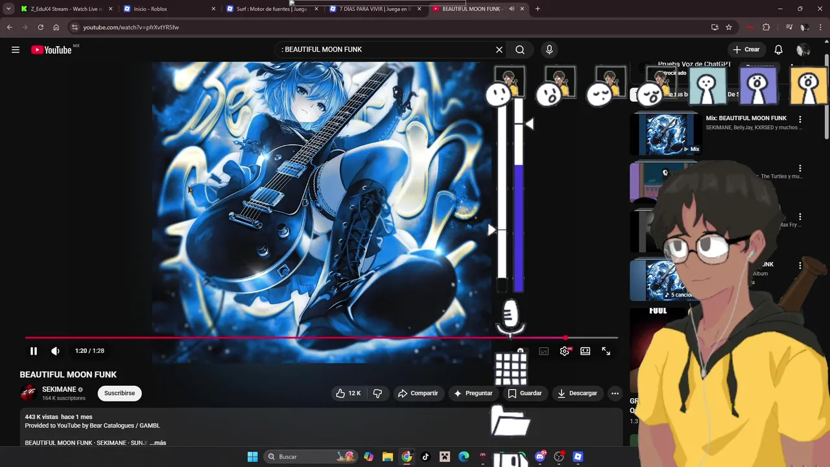This screenshot has height=467, width=830.
Task: Open Discord from the taskbar
Action: pyautogui.click(x=540, y=457)
